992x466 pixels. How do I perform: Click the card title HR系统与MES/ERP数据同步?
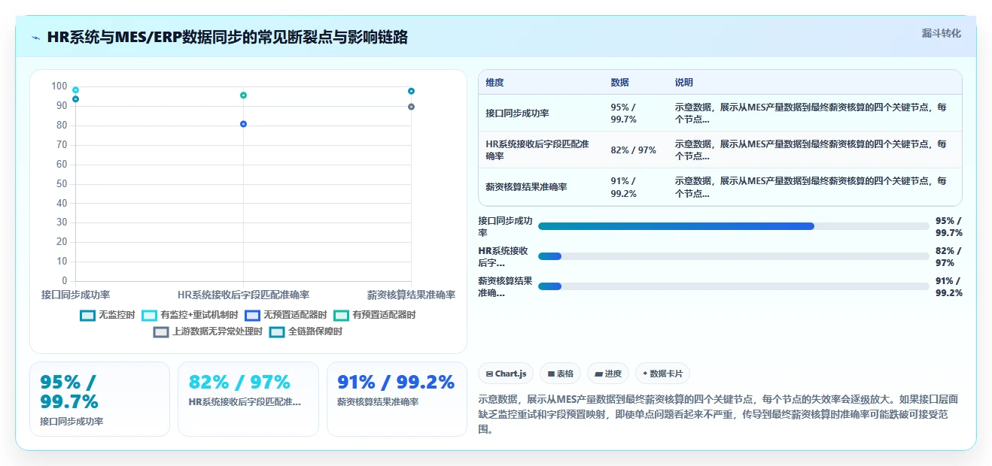227,37
